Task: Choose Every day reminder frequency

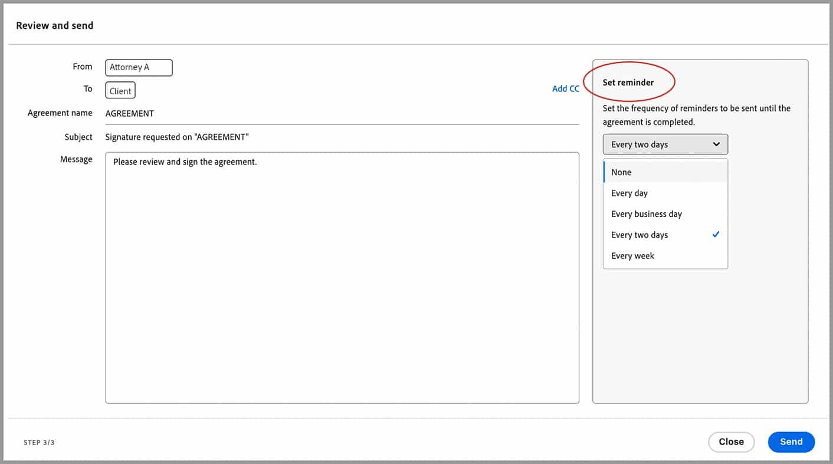Action: (629, 193)
